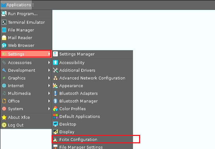Select the Bluetooth Manager label
Viewport: 215px width, 149px height.
click(x=78, y=101)
